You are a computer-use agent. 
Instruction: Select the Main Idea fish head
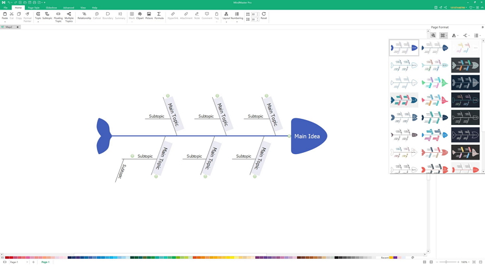(308, 136)
